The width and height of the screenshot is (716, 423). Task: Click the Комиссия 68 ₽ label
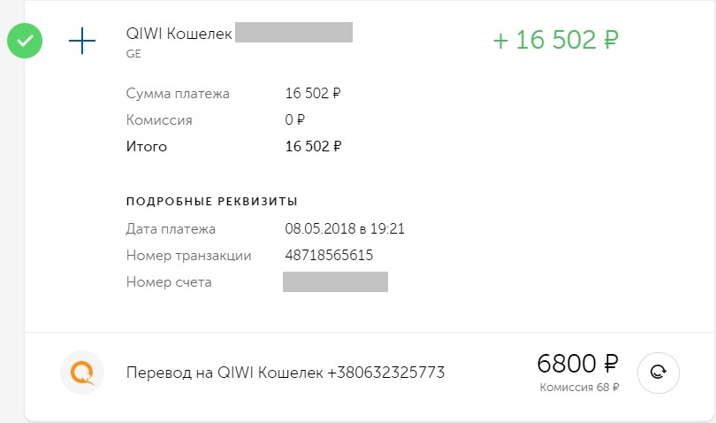pyautogui.click(x=580, y=387)
